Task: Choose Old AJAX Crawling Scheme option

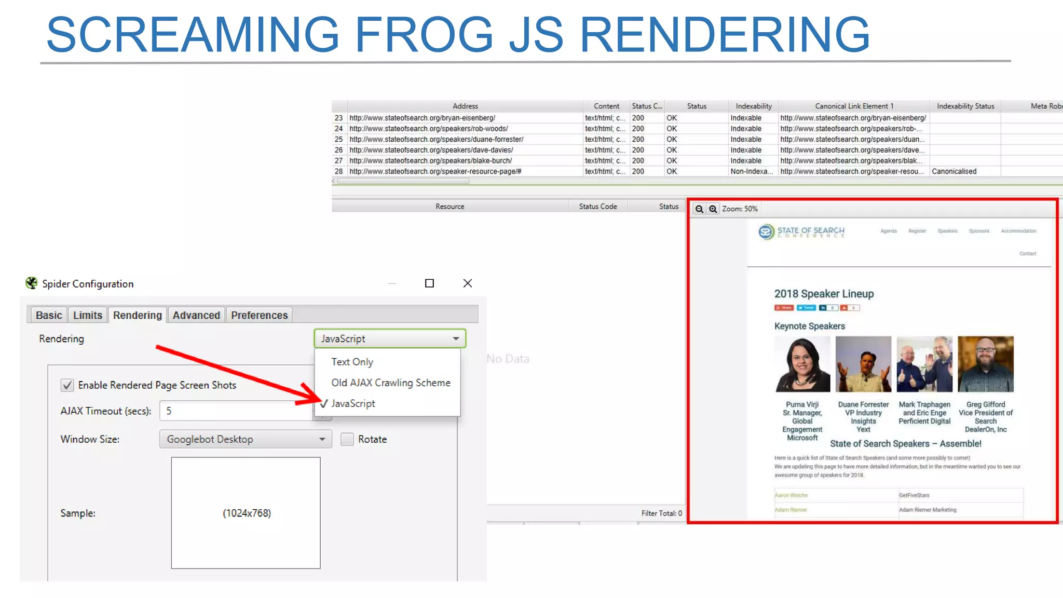Action: point(391,383)
